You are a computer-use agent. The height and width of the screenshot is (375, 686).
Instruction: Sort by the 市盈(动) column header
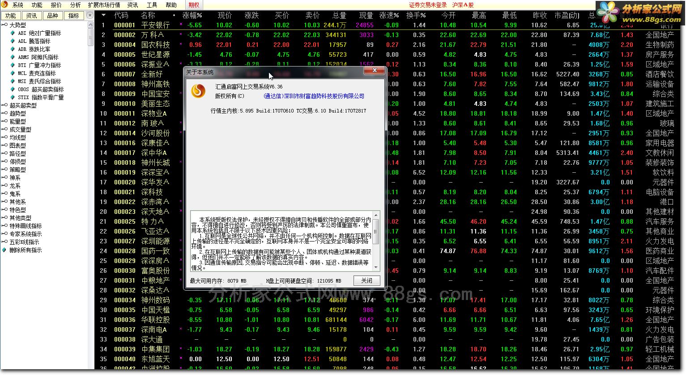[567, 15]
